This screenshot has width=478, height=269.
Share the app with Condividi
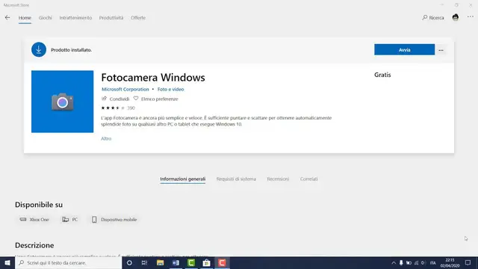click(115, 99)
